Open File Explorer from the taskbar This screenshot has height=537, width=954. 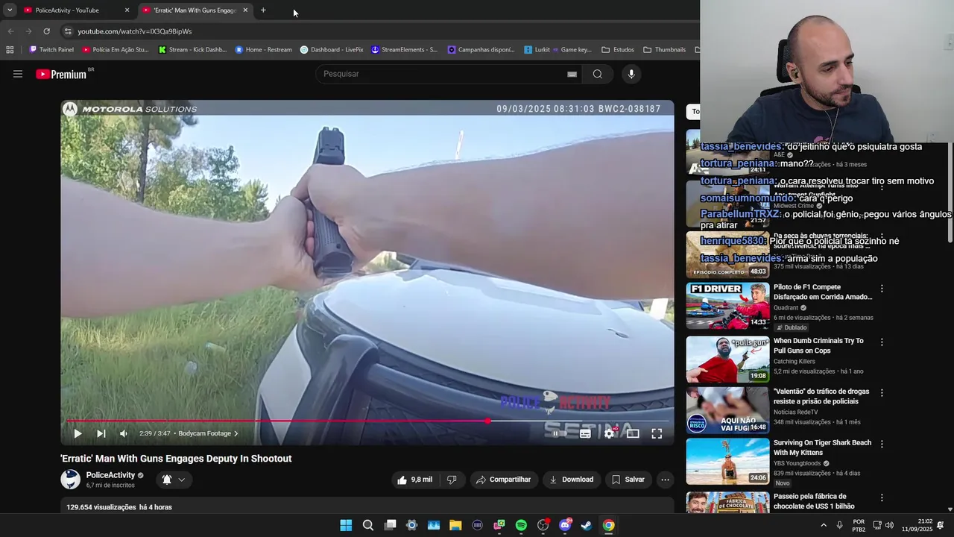[x=455, y=525]
